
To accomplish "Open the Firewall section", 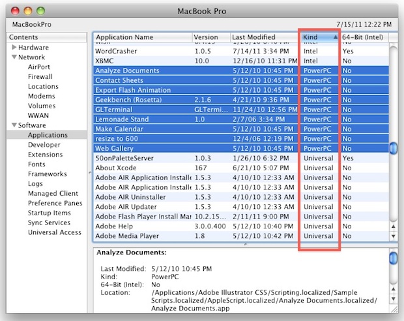I will pos(40,76).
